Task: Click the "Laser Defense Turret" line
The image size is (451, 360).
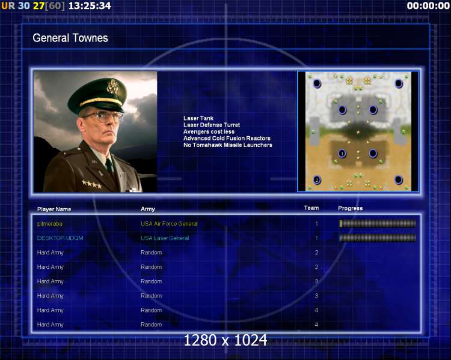Action: pyautogui.click(x=212, y=125)
